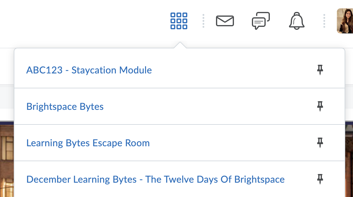Toggle the pin on Brightspace Bytes
Image resolution: width=353 pixels, height=197 pixels.
320,106
